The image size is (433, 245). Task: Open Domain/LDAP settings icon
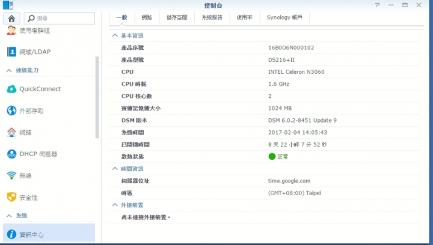[x=11, y=52]
